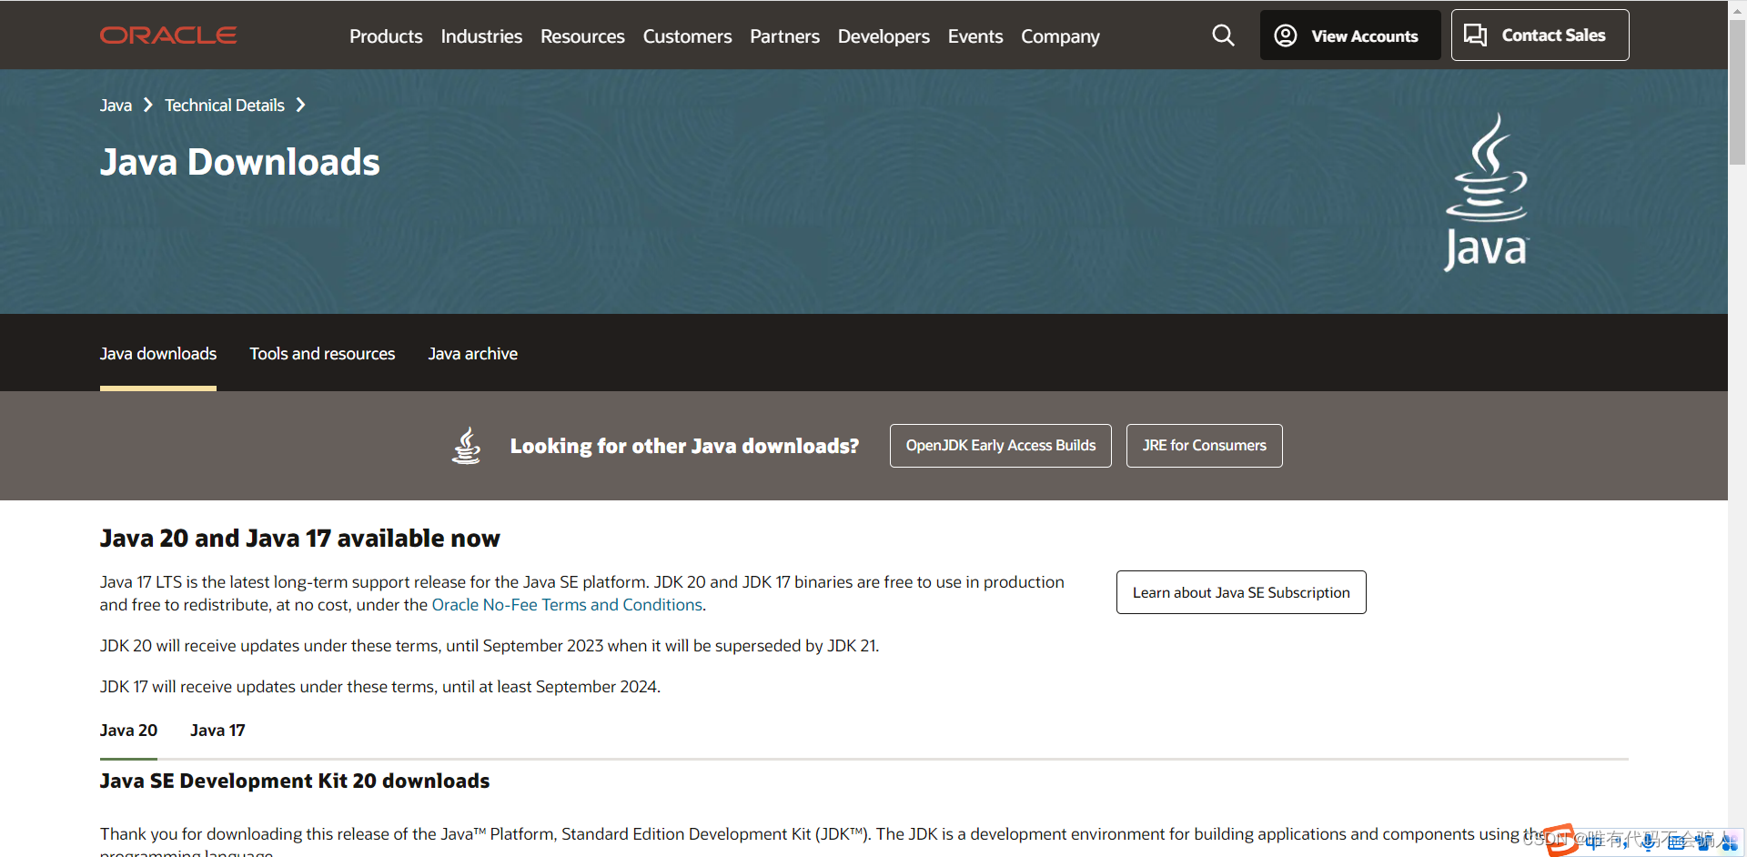Open Oracle No-Fee Terms and Conditions link
The height and width of the screenshot is (857, 1747).
coord(567,605)
